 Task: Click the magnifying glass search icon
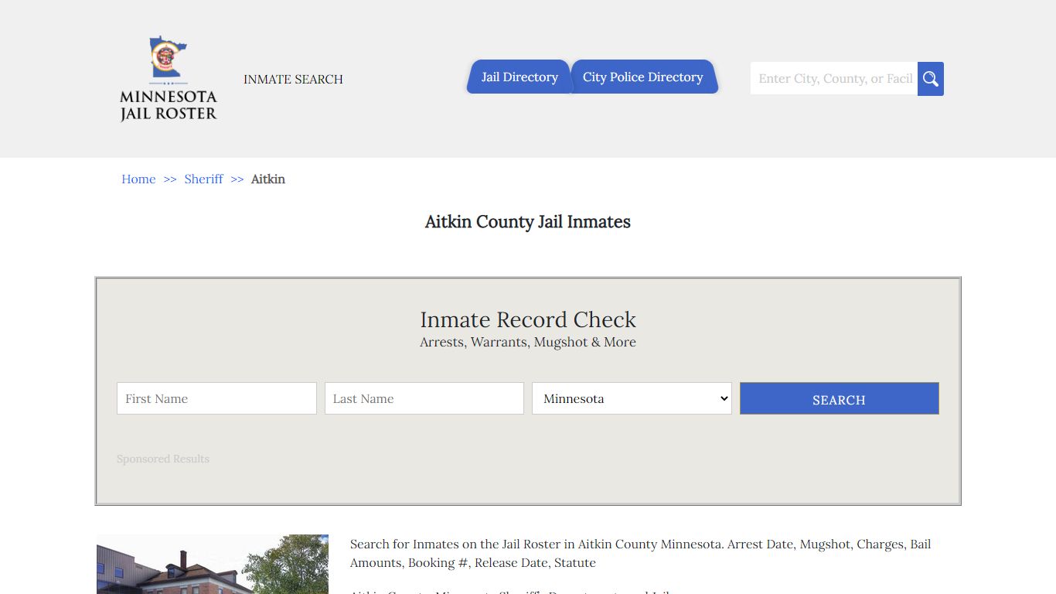pyautogui.click(x=930, y=79)
